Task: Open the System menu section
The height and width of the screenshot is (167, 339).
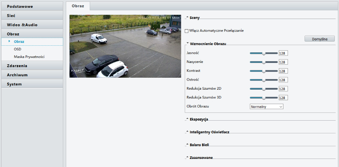Action: (32, 84)
